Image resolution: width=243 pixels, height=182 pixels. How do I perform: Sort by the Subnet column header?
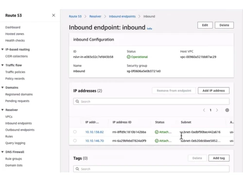tap(186, 122)
